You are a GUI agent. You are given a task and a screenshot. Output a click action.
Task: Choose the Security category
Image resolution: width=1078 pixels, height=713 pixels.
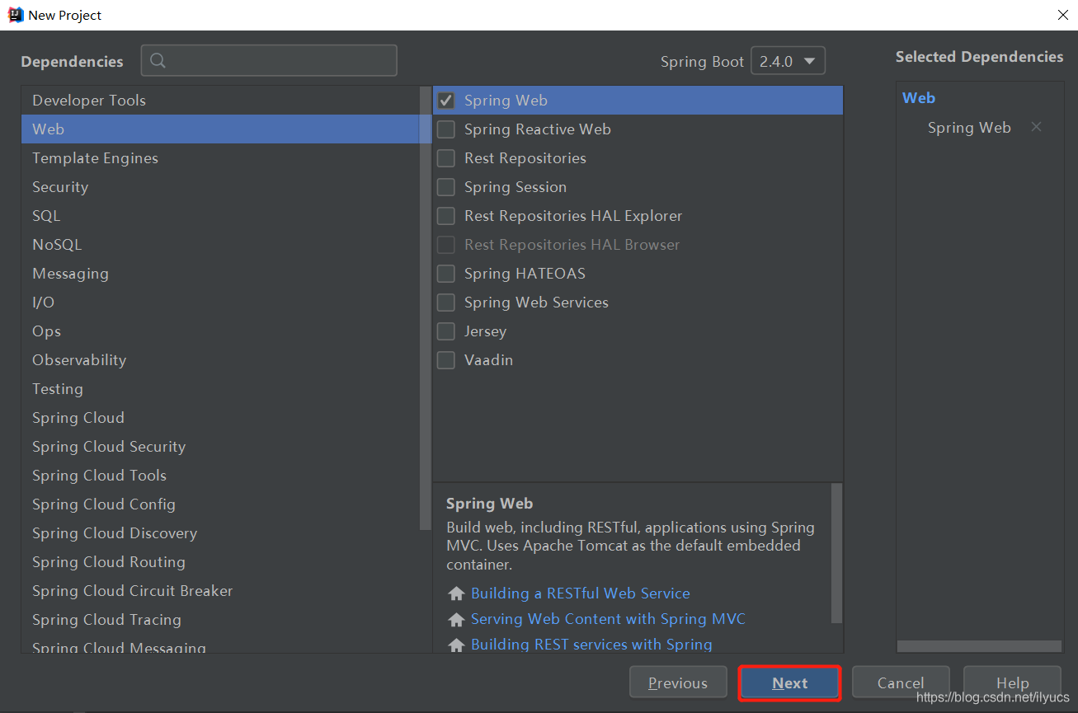click(x=221, y=187)
